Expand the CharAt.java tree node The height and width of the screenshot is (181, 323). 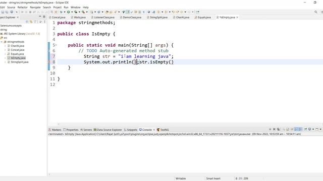pos(5,46)
